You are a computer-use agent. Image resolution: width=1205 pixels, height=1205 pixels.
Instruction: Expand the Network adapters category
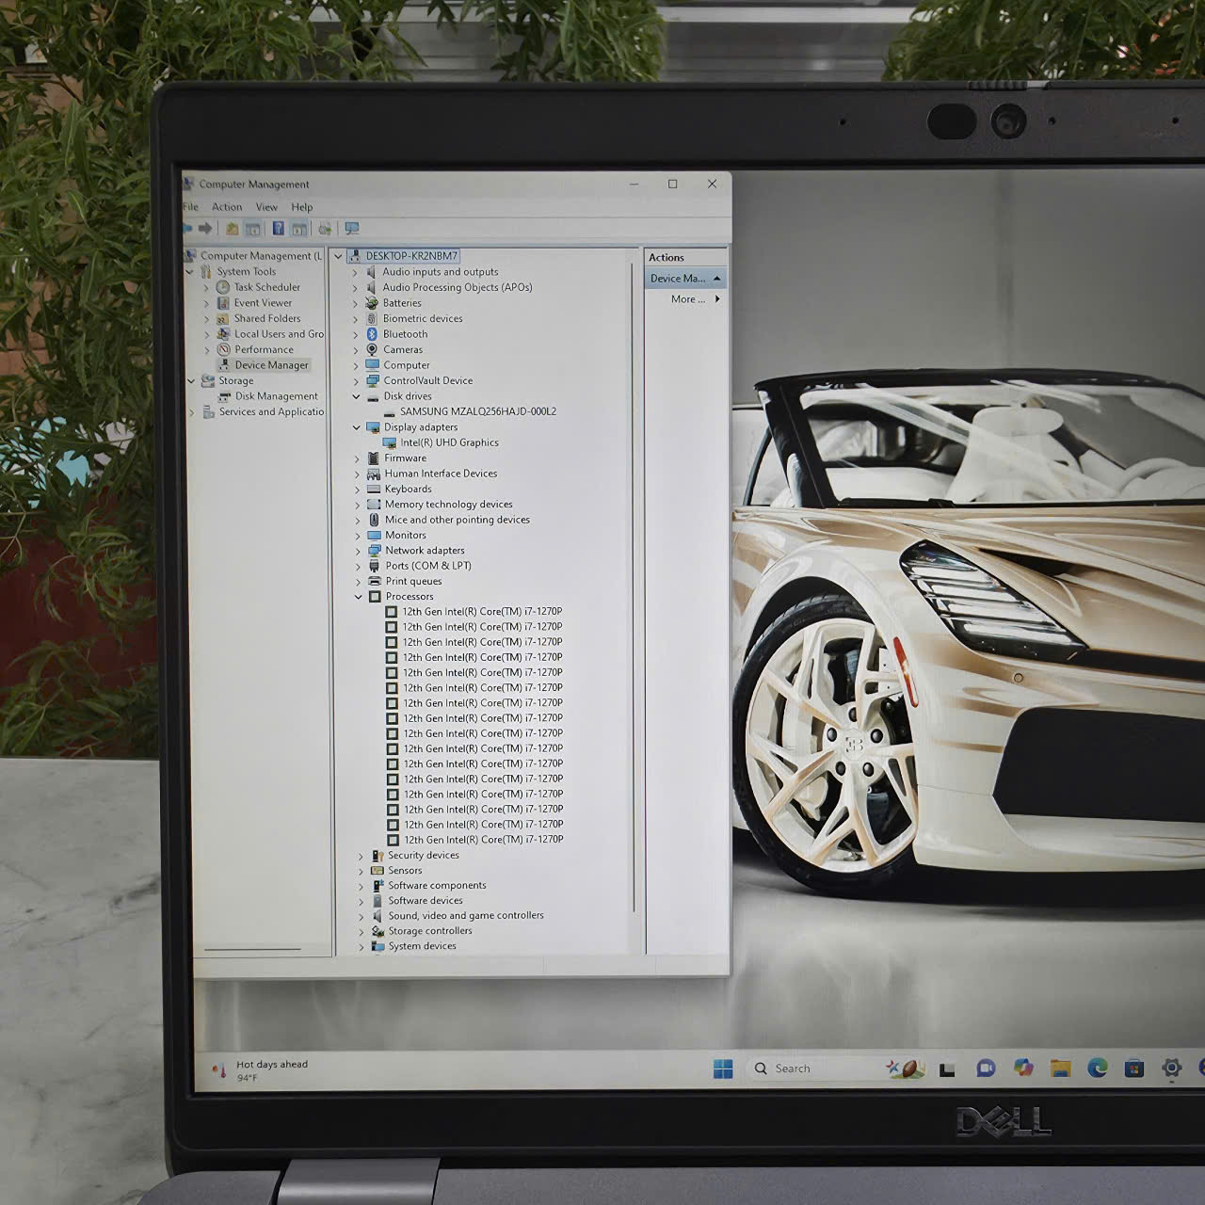point(358,551)
